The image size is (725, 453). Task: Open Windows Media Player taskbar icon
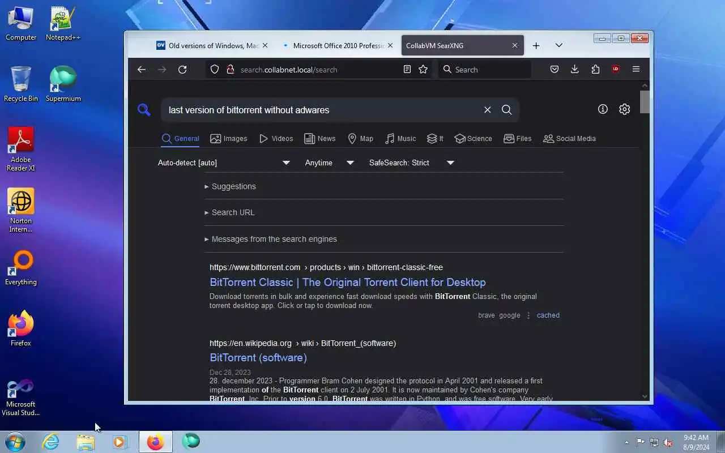tap(120, 441)
